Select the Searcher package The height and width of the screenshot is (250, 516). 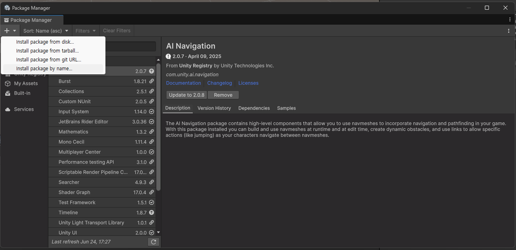pyautogui.click(x=101, y=182)
